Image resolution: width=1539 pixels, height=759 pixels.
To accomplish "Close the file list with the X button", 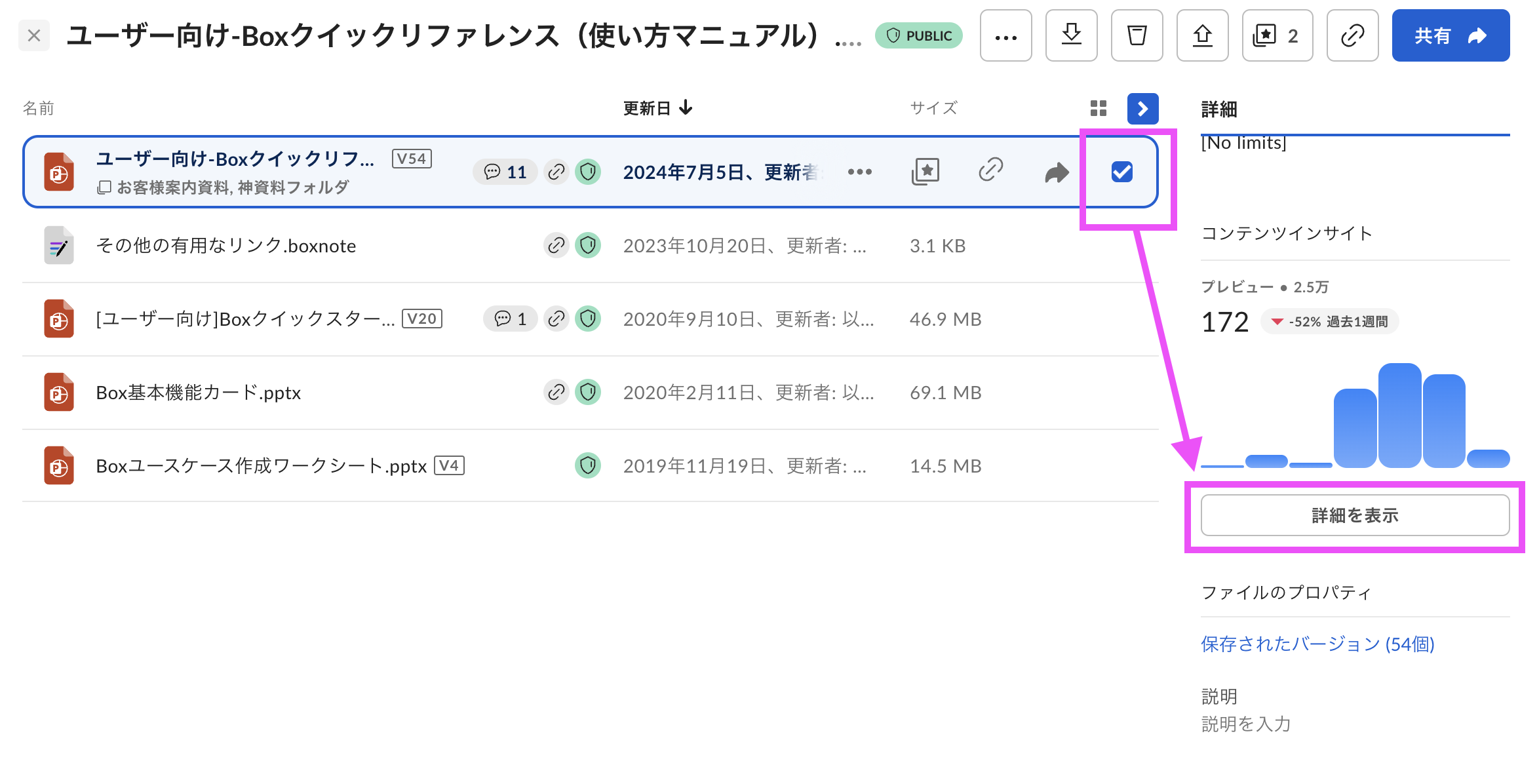I will click(x=34, y=35).
